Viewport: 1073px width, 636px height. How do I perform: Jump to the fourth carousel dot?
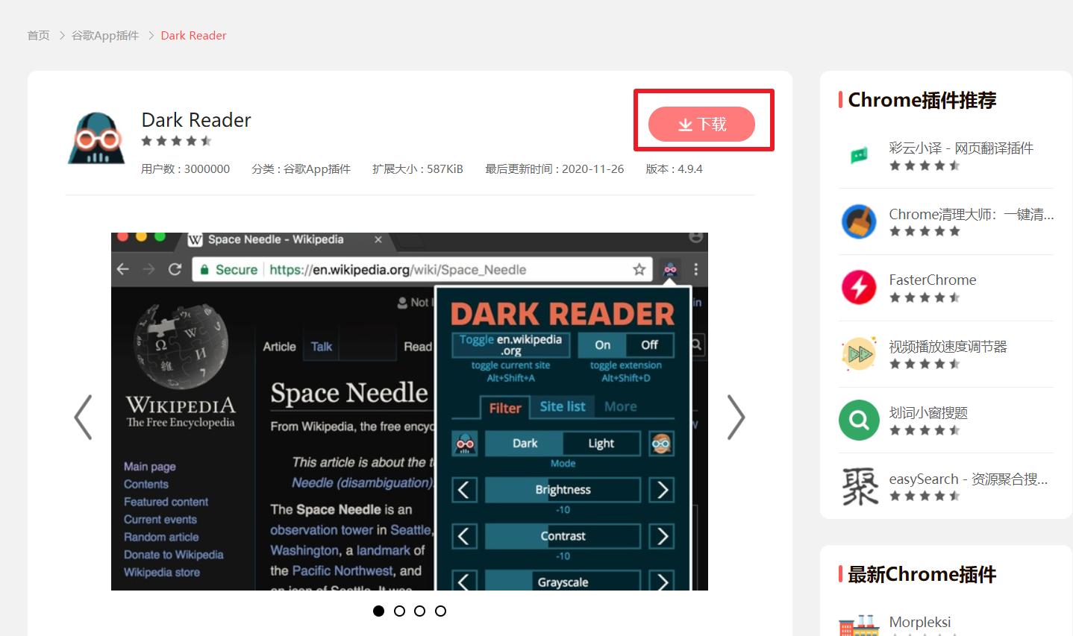pyautogui.click(x=440, y=611)
